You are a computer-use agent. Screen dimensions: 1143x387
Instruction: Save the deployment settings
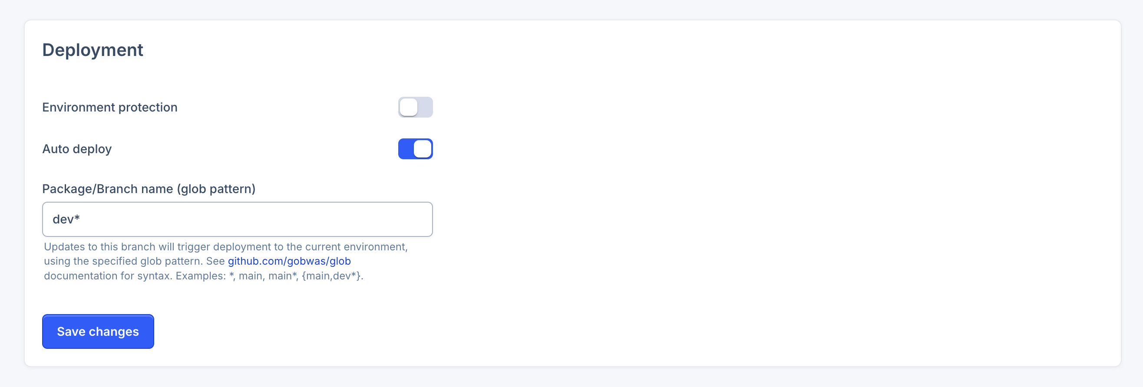(x=98, y=331)
